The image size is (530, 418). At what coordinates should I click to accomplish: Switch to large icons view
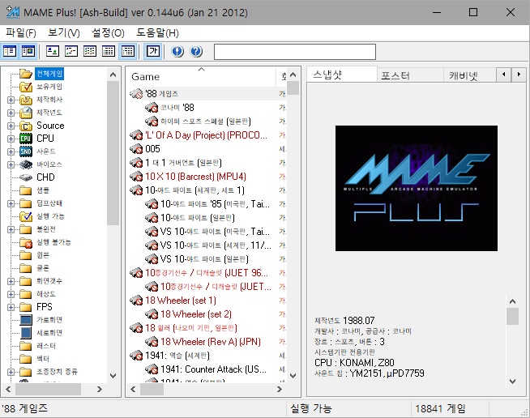53,51
